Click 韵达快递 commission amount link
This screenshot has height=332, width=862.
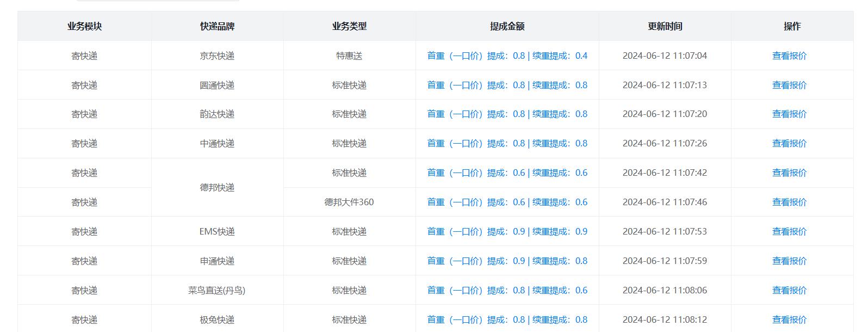(507, 114)
